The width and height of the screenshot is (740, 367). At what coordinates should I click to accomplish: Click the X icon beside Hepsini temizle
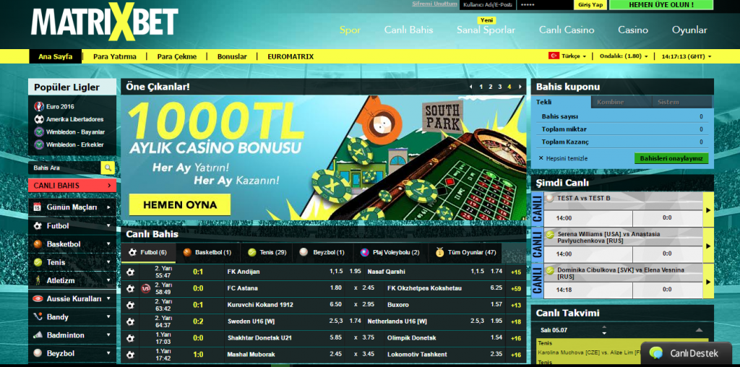coord(541,158)
